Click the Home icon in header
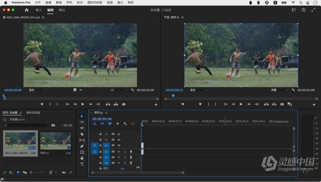 [x=26, y=10]
